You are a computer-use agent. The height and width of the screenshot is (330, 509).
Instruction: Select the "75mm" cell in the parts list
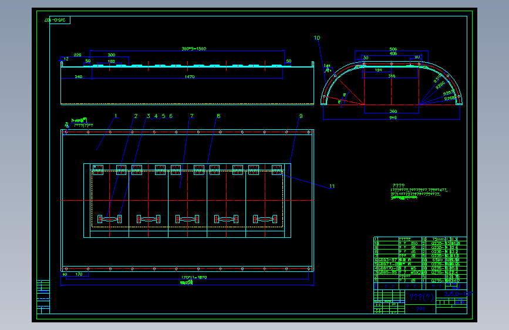point(438,239)
